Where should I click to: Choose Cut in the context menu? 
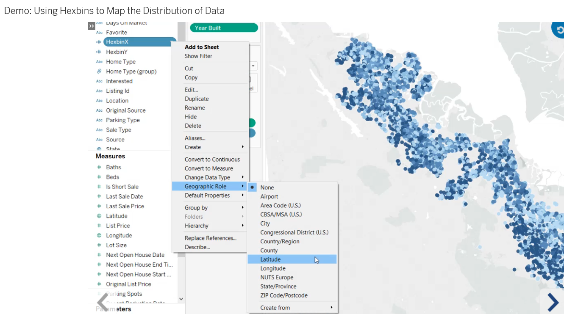(210, 69)
